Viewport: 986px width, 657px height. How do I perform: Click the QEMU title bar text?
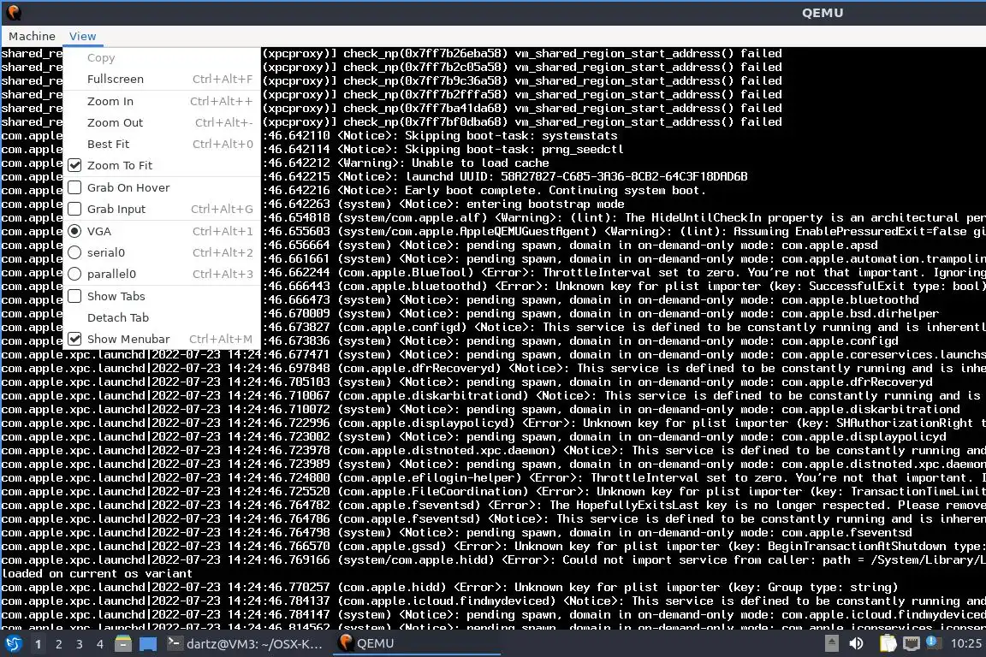pyautogui.click(x=823, y=13)
